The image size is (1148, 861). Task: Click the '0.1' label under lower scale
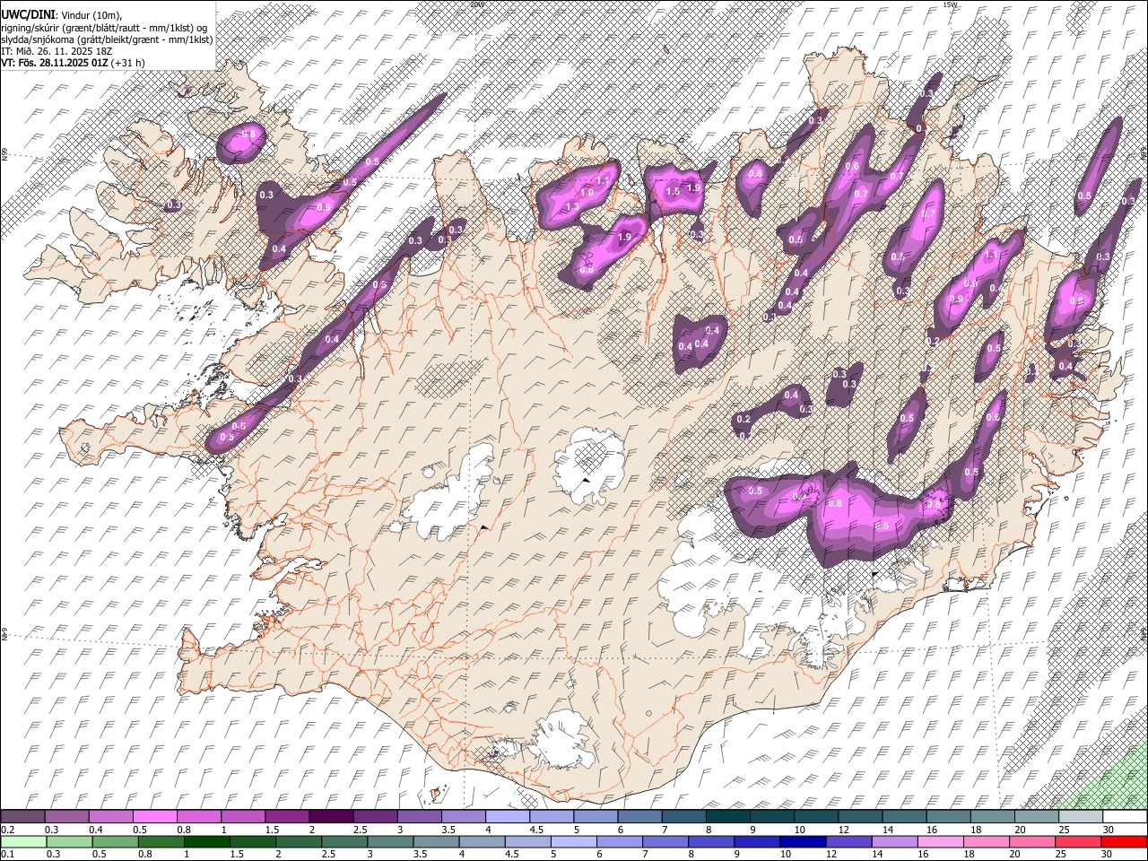7,855
